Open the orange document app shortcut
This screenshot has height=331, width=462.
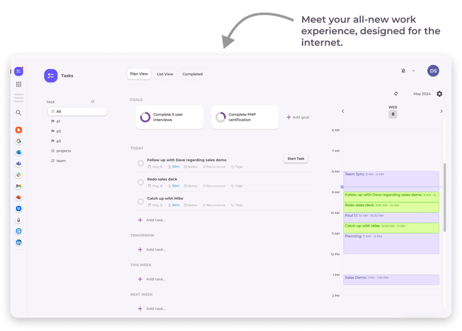click(18, 130)
